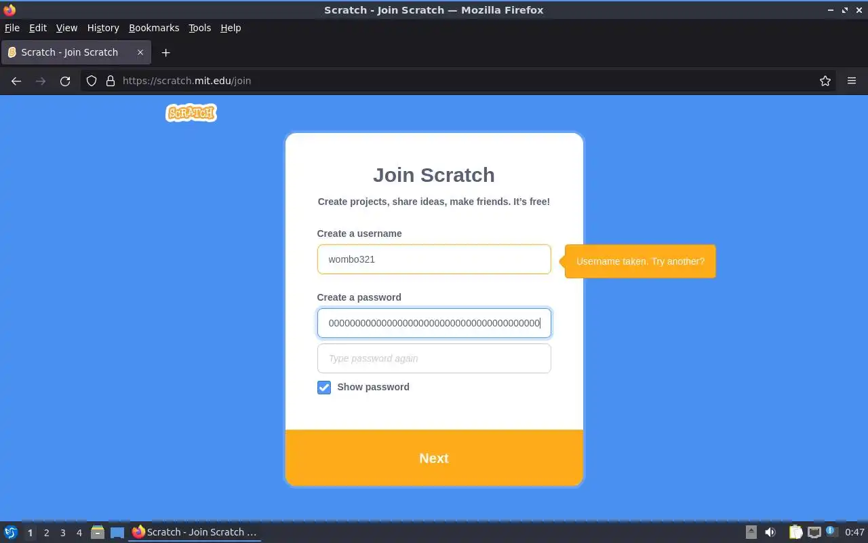
Task: Click the notification tray icon with badge
Action: (x=831, y=532)
